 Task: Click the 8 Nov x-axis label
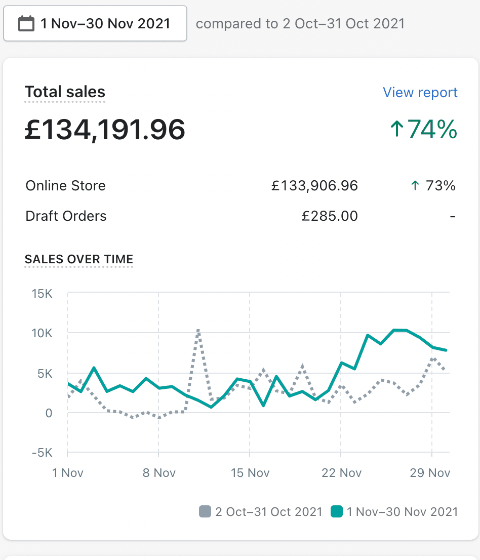(x=159, y=473)
